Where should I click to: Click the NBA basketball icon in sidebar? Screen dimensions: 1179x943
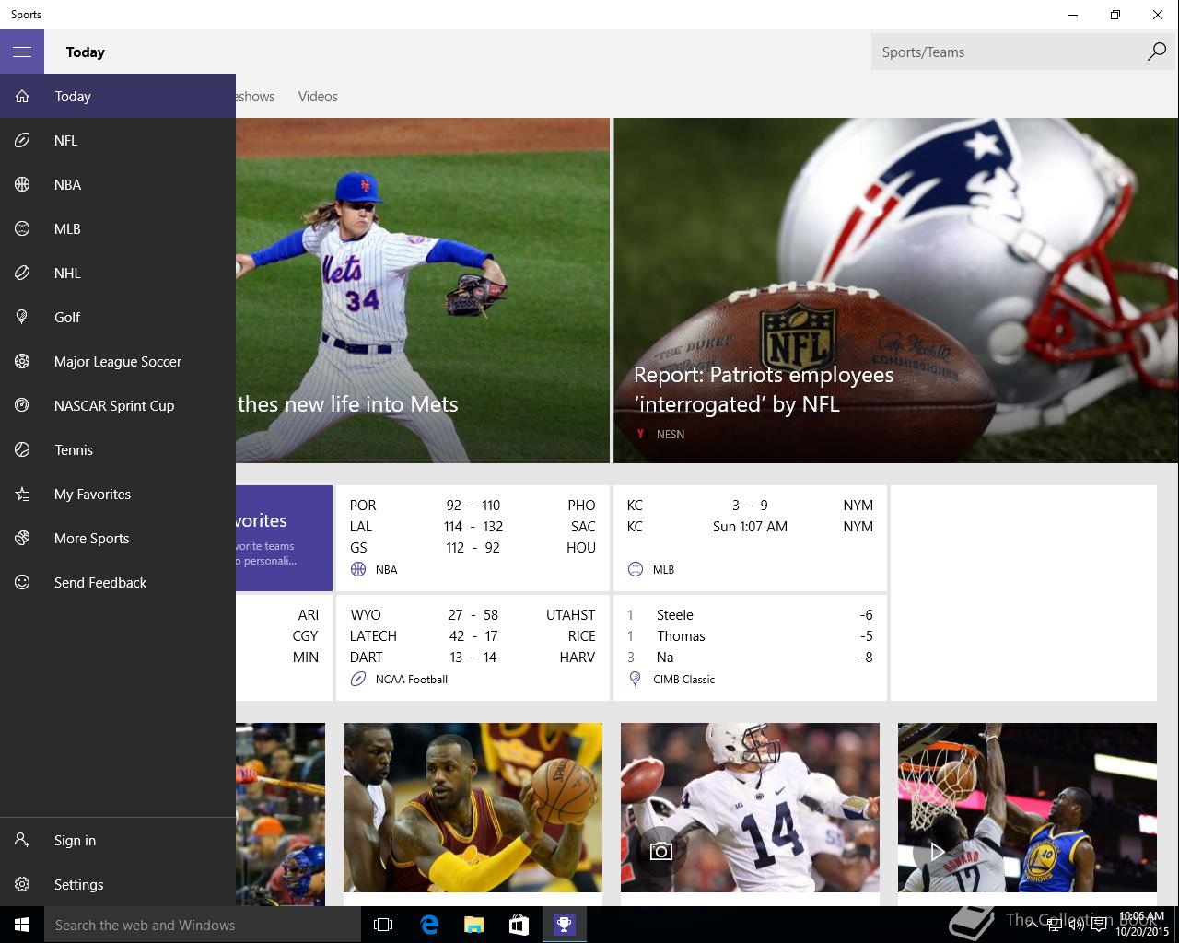[22, 184]
